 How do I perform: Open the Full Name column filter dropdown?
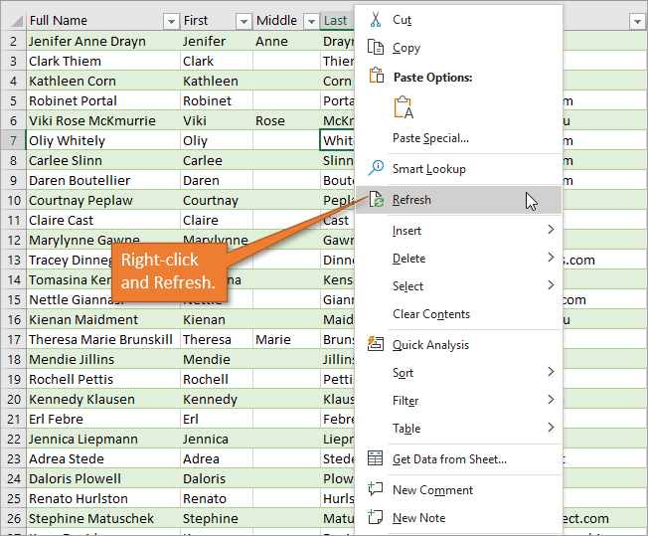170,21
